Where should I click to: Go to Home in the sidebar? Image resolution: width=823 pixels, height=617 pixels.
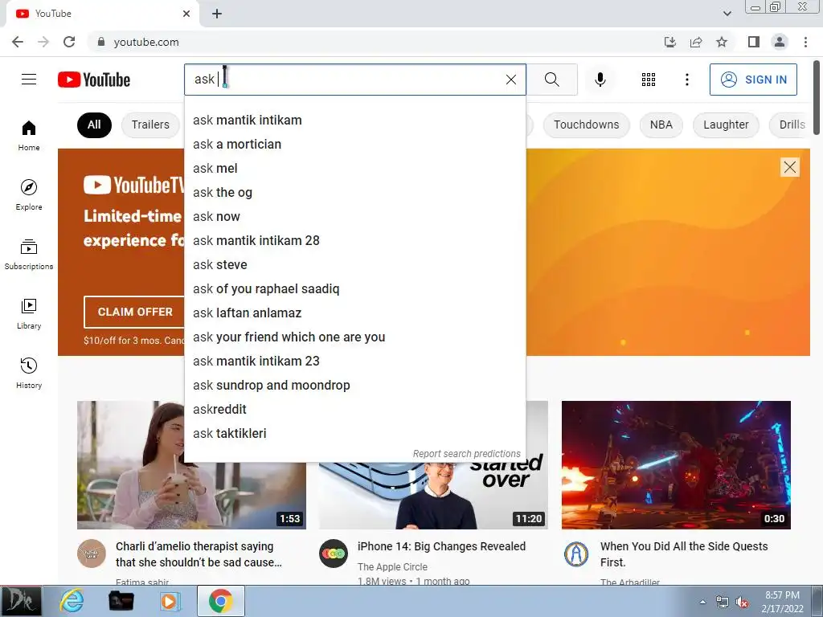pyautogui.click(x=29, y=135)
